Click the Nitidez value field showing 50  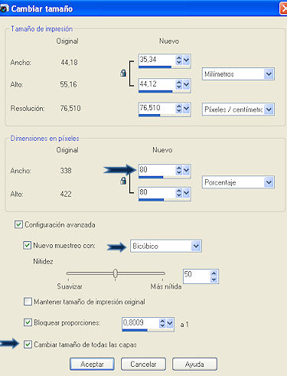point(197,276)
